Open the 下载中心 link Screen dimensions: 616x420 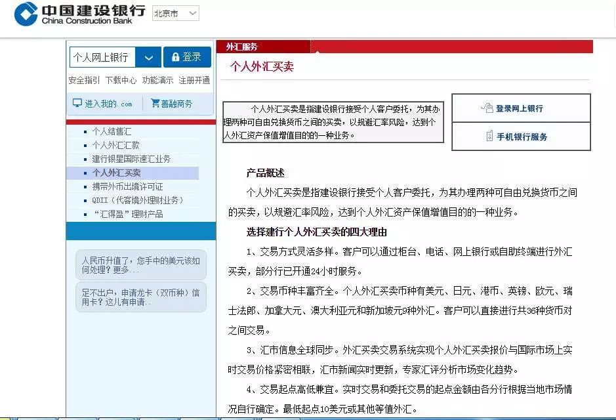click(x=121, y=80)
